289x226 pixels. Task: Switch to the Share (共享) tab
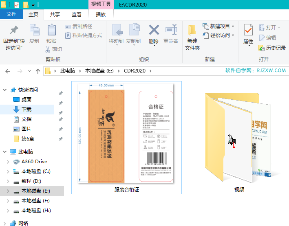[x=55, y=14]
